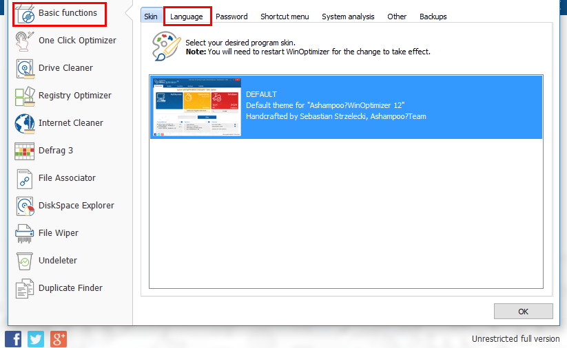567x348 pixels.
Task: Choose File Wiper label in sidebar
Action: point(59,233)
